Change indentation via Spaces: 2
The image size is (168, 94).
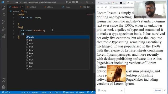click(x=36, y=92)
